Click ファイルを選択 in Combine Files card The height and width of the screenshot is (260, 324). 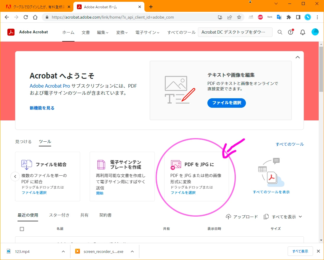click(x=34, y=193)
